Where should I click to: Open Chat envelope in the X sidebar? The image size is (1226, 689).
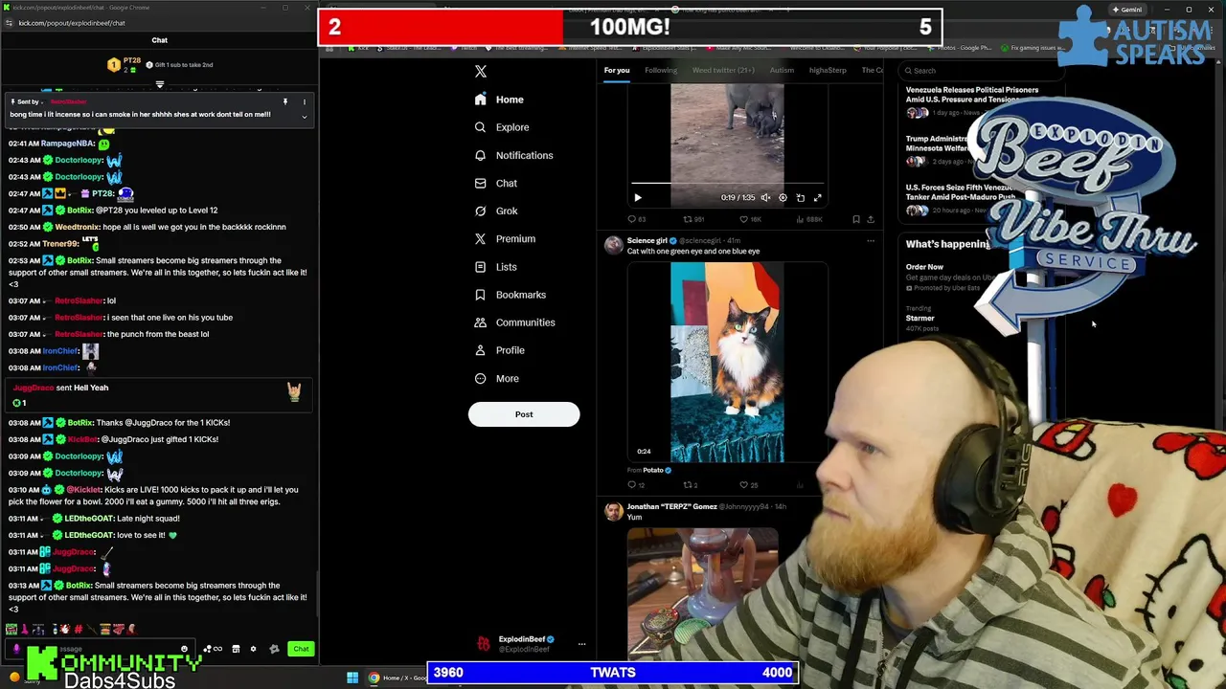(480, 183)
